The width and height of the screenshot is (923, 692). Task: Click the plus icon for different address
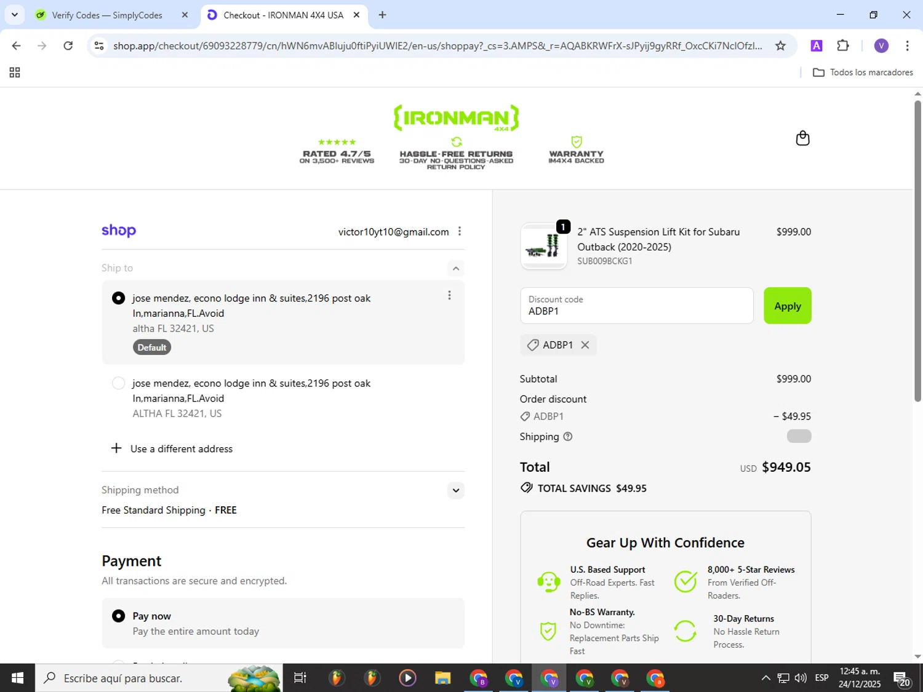click(x=116, y=448)
